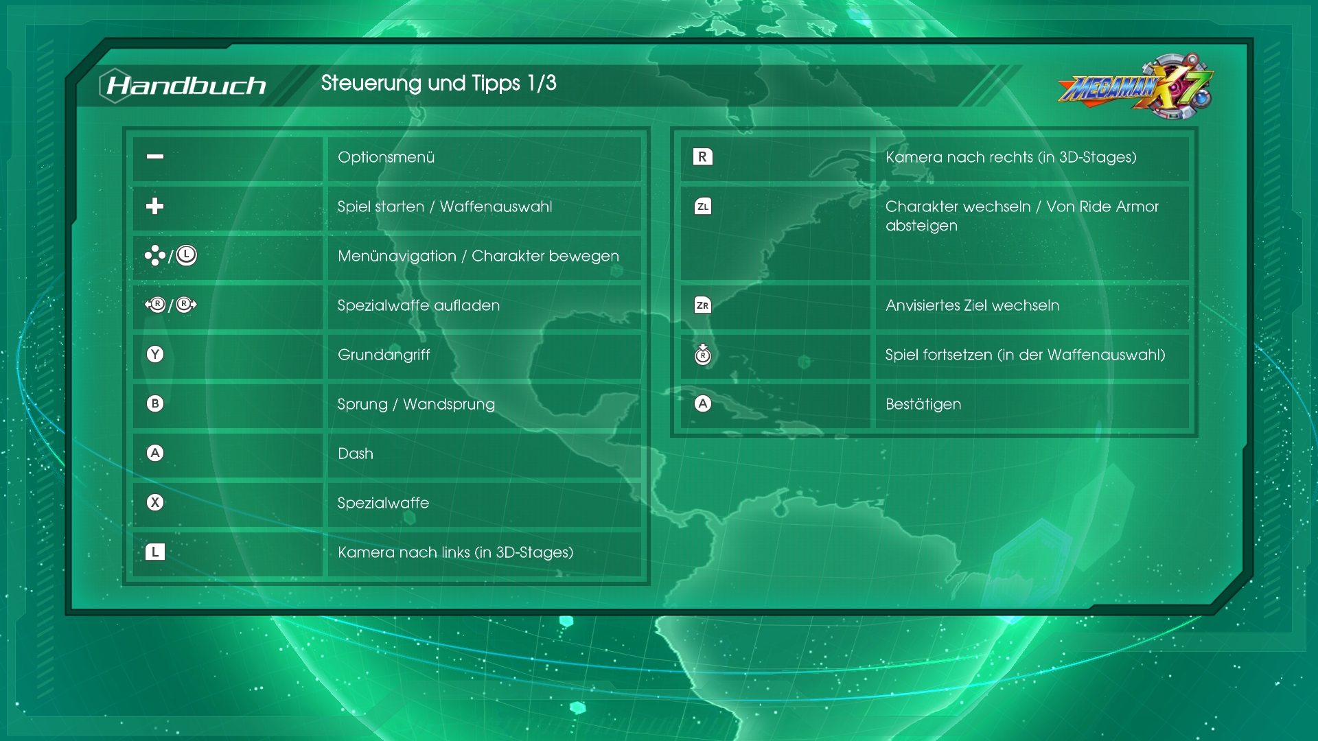
Task: Click the Y button icon for Grundangriff
Action: (155, 354)
